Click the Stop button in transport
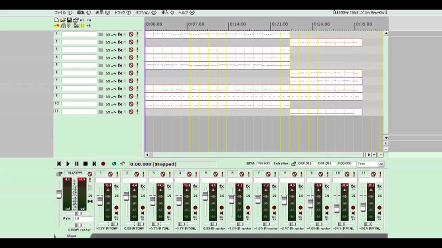This screenshot has width=442, height=248. (x=85, y=164)
